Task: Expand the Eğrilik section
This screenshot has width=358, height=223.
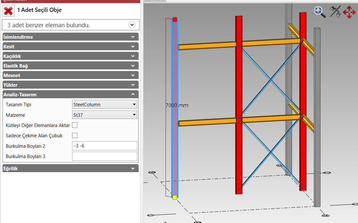Action: coord(70,168)
